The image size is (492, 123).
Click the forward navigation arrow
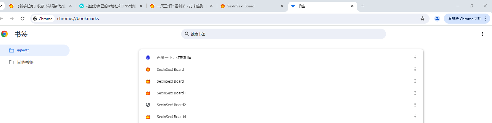(x=12, y=19)
